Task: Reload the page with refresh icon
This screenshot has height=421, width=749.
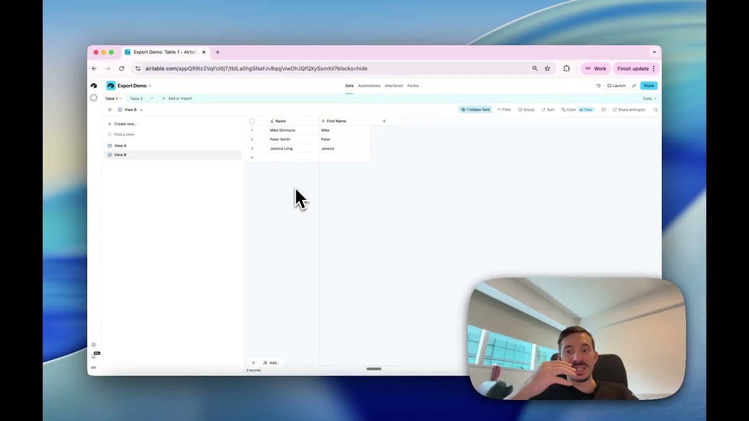Action: point(121,68)
